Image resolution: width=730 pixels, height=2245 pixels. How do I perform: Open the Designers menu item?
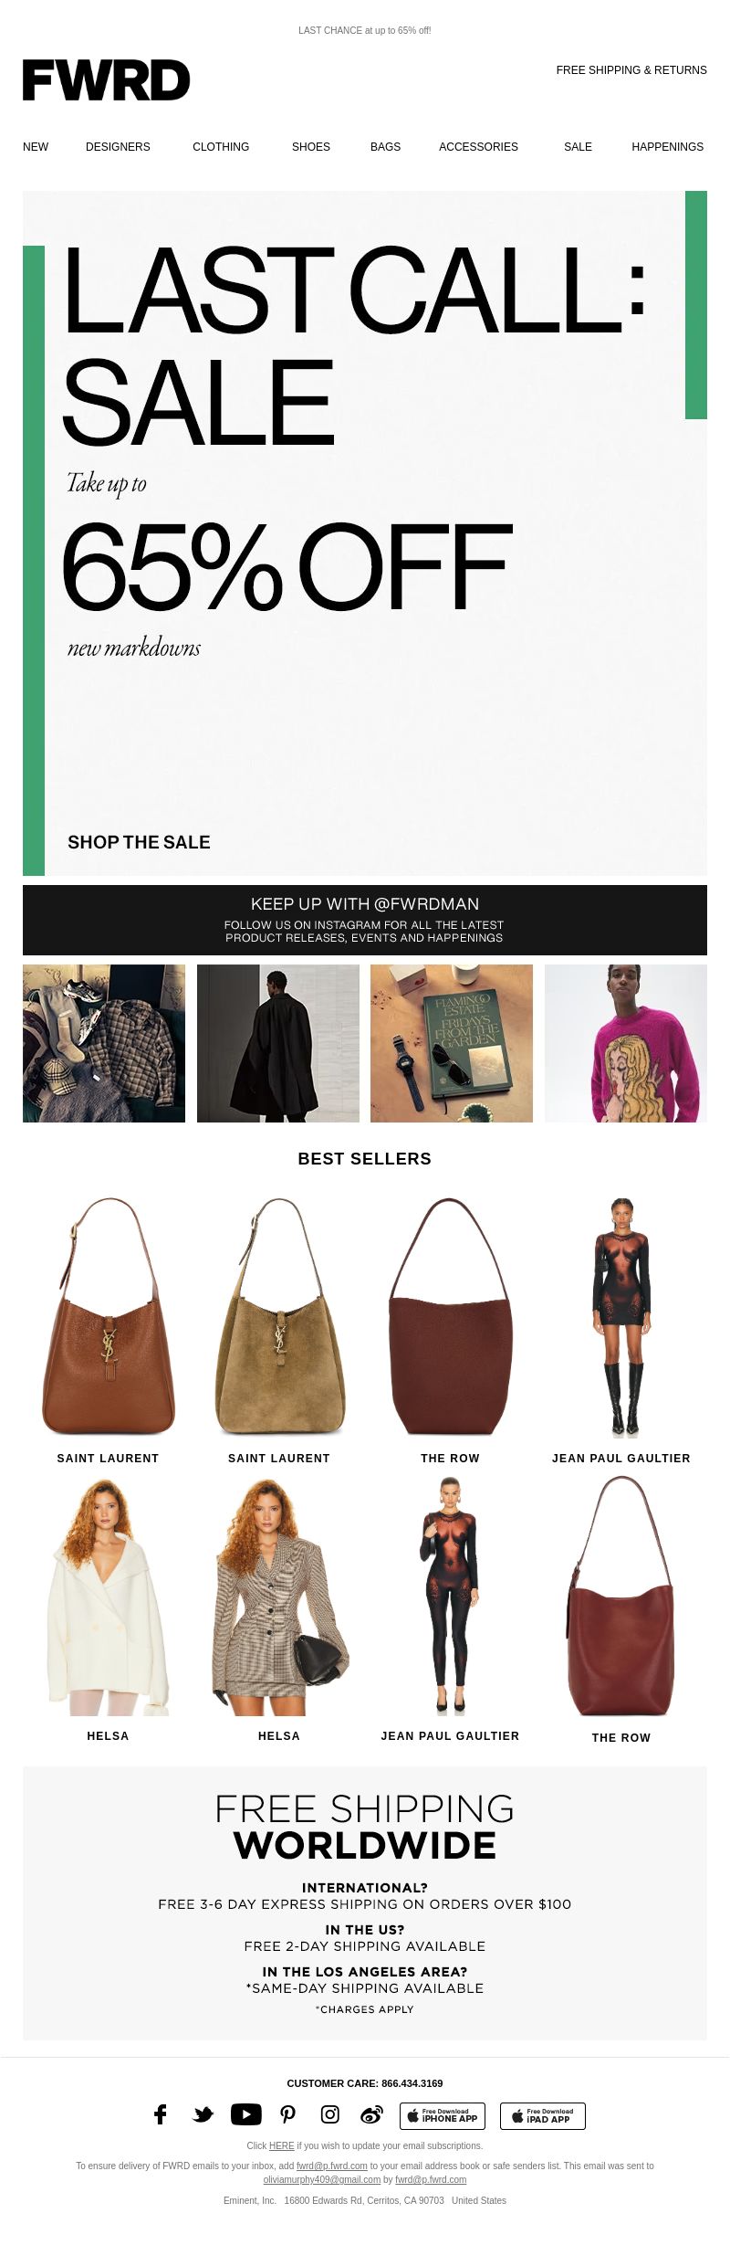[x=118, y=147]
